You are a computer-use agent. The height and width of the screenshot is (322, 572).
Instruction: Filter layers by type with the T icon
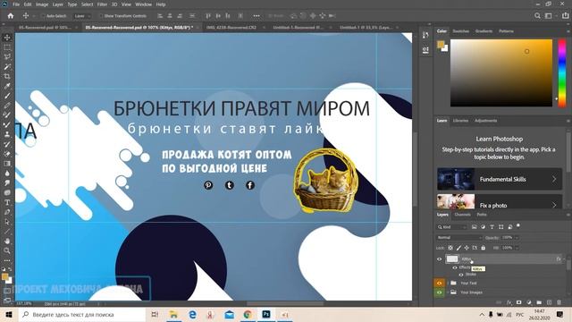[x=492, y=227]
